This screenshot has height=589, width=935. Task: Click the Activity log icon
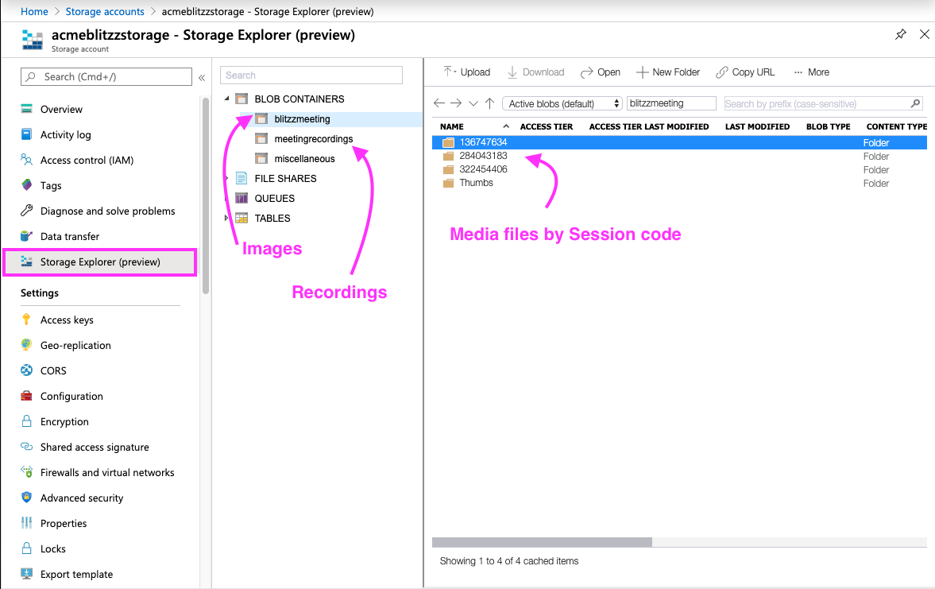26,134
